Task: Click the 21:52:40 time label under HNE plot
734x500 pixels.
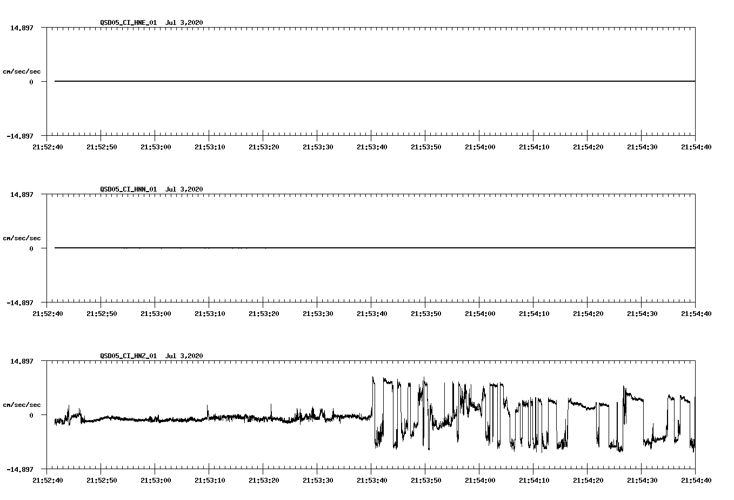Action: (48, 147)
